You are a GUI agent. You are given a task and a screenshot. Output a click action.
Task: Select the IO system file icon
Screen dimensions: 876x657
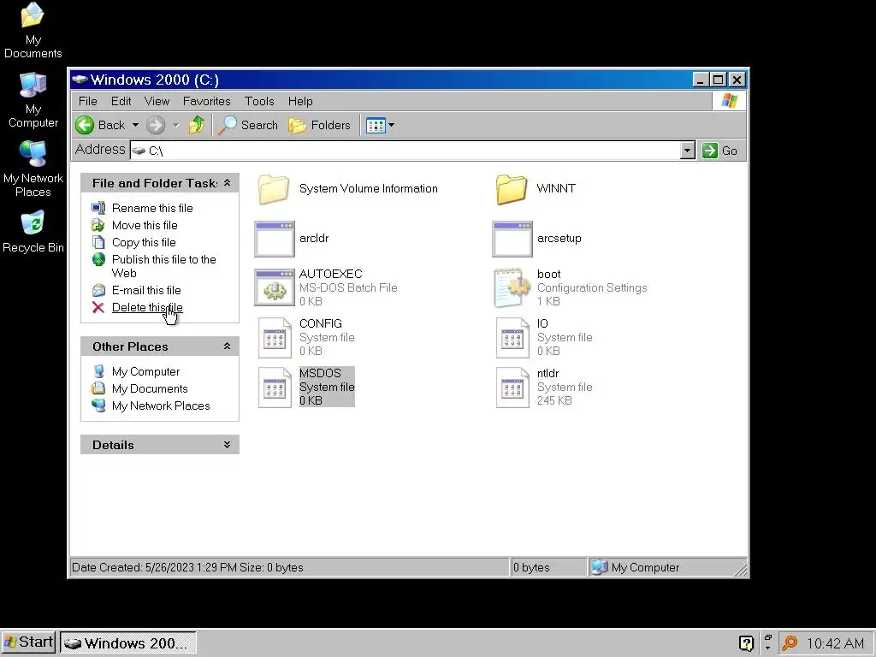513,337
